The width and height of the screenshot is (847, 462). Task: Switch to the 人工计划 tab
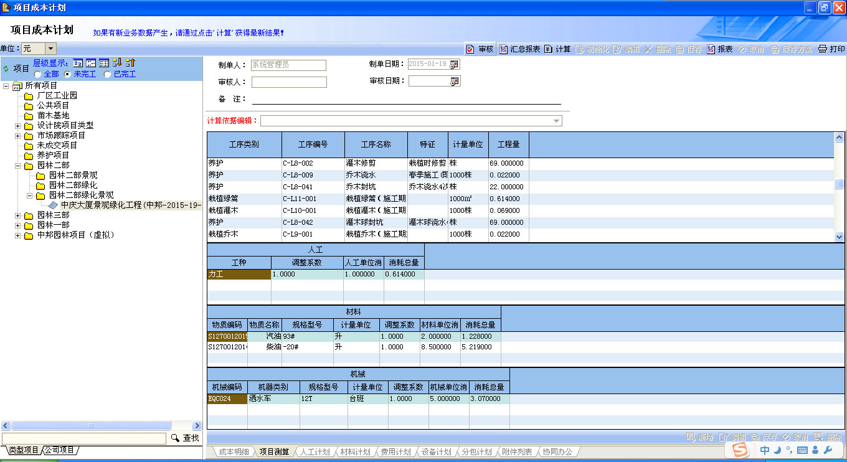[315, 452]
